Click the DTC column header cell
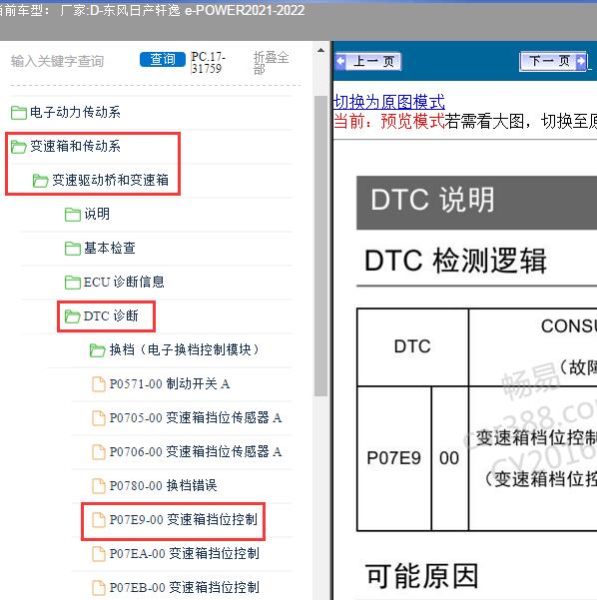The height and width of the screenshot is (600, 597). click(x=412, y=346)
